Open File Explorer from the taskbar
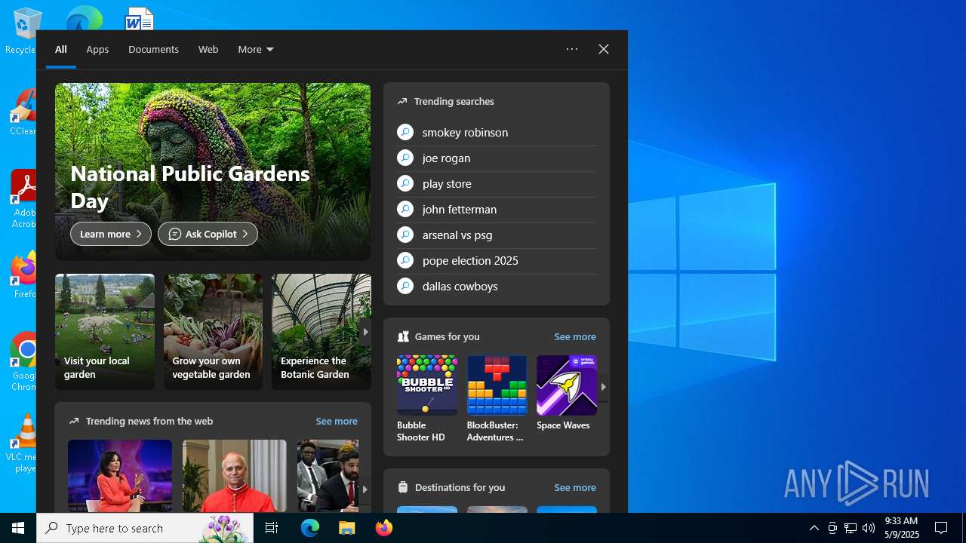The width and height of the screenshot is (966, 543). [346, 528]
